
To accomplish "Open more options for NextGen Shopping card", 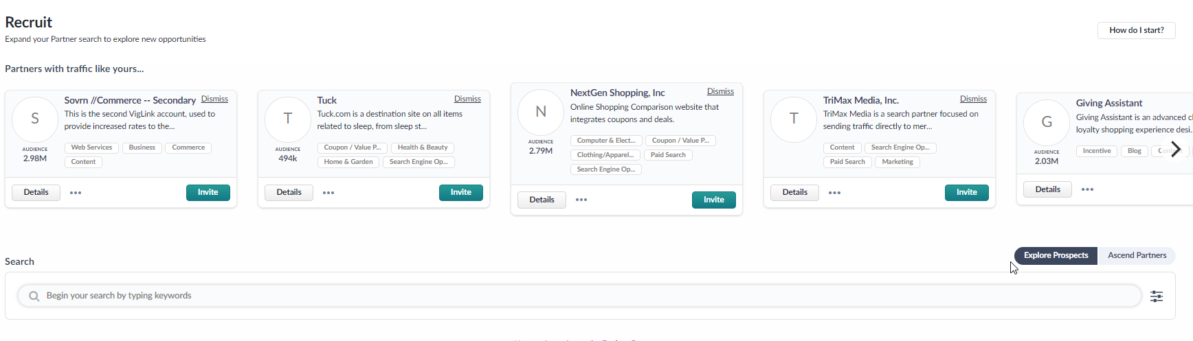I will click(x=581, y=200).
